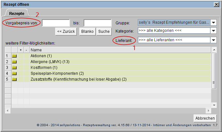Viewport: 222px width, 132px height.
Task: Click the horizontal scrollbar left arrow
Action: pos(8,111)
